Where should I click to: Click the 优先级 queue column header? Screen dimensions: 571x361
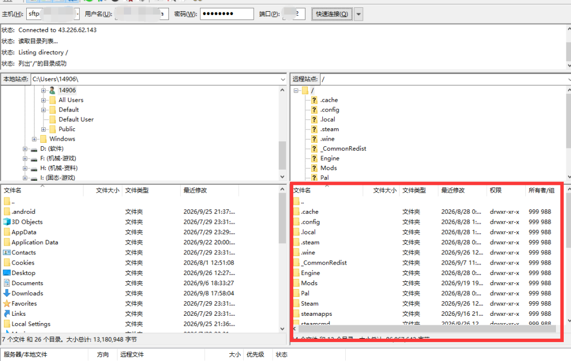click(258, 354)
